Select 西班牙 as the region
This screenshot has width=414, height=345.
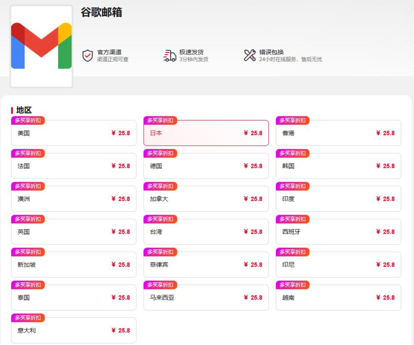click(x=338, y=232)
